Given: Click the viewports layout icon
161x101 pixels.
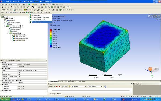Looking at the screenshot, I should pos(68,7).
